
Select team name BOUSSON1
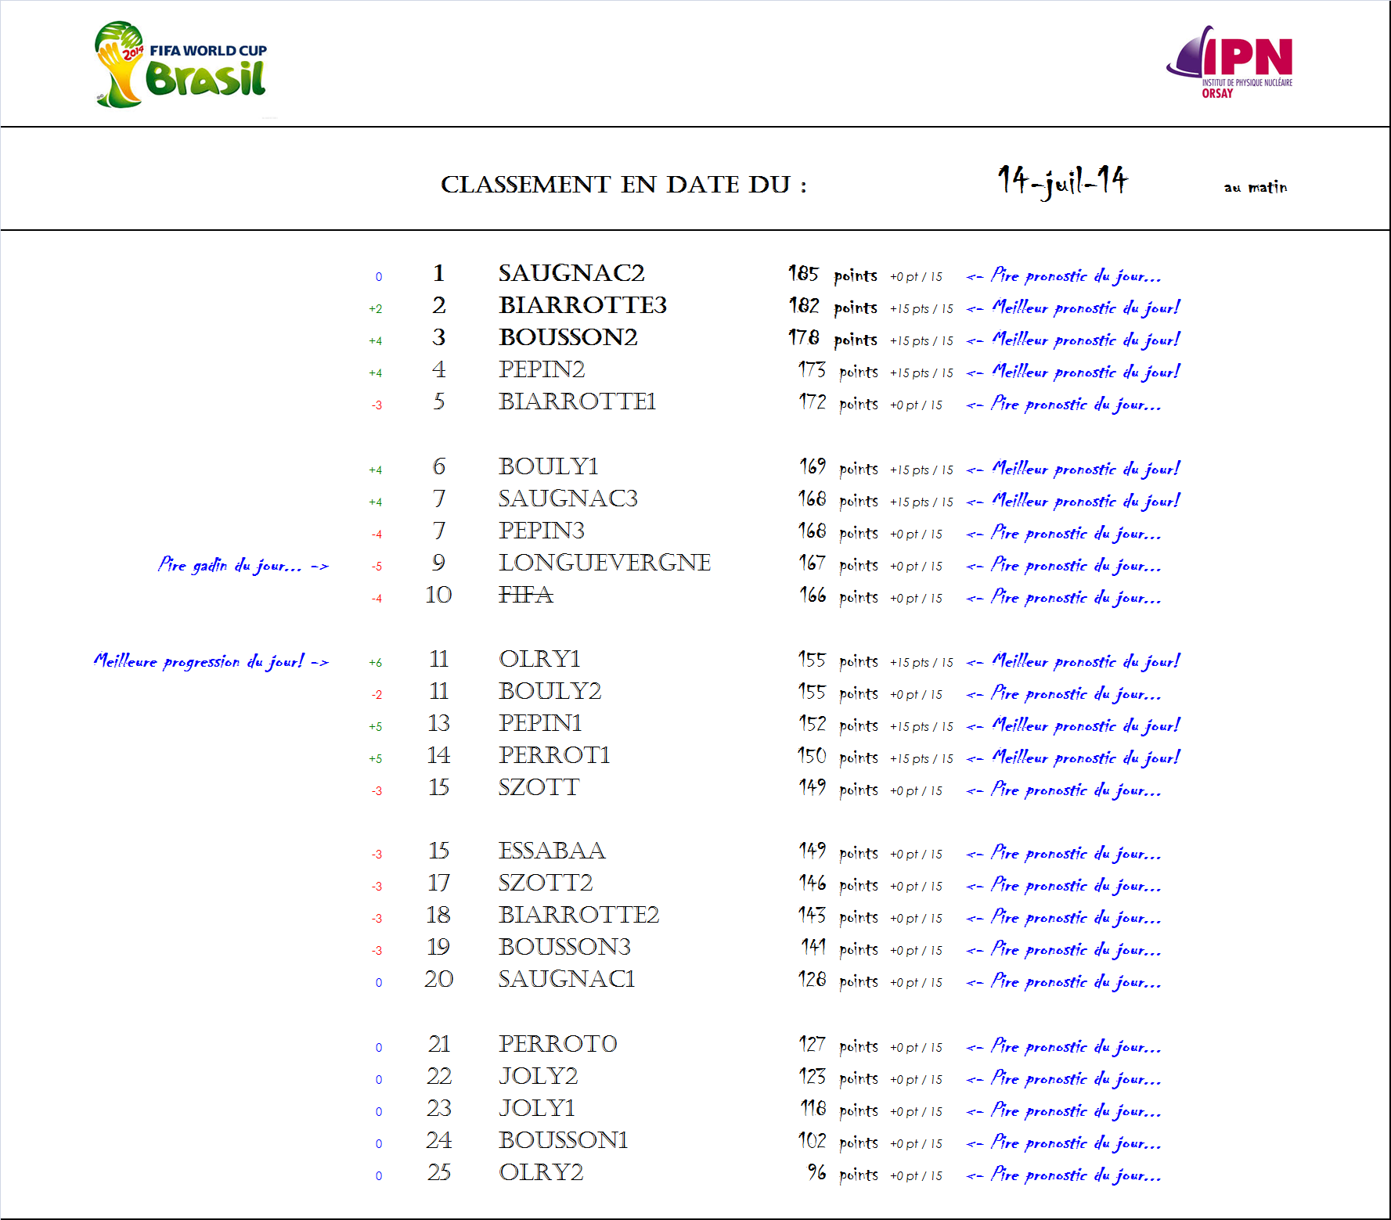pos(564,1140)
